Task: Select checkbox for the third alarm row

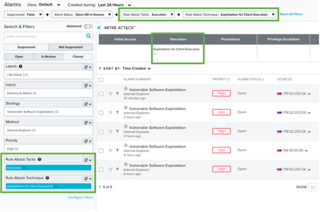Action: (x=101, y=132)
